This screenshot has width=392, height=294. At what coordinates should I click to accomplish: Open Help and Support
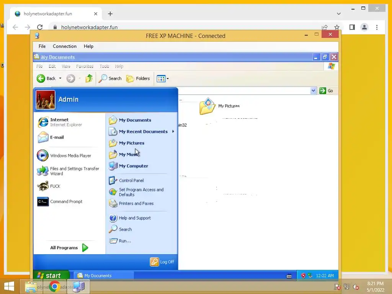130,218
